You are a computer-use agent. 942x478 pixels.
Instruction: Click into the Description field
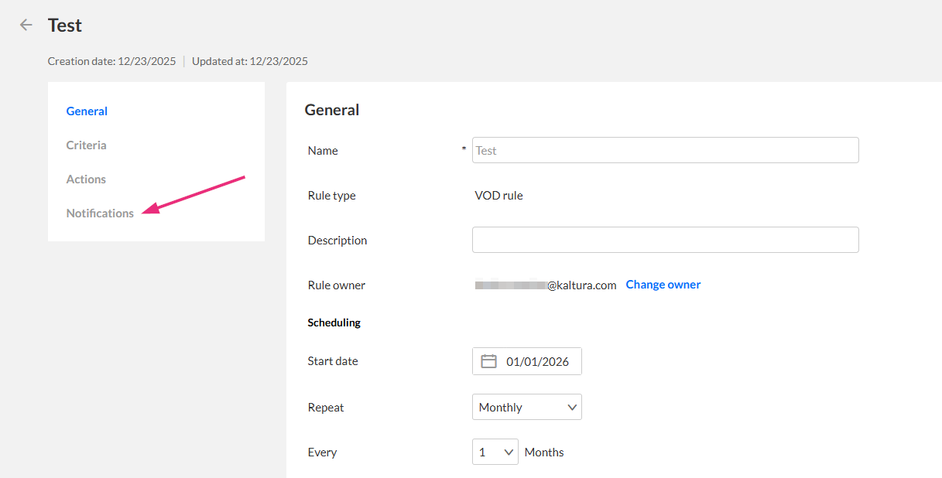coord(665,240)
